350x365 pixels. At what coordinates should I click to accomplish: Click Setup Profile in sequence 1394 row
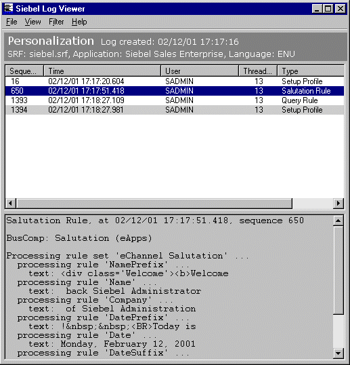tap(302, 110)
